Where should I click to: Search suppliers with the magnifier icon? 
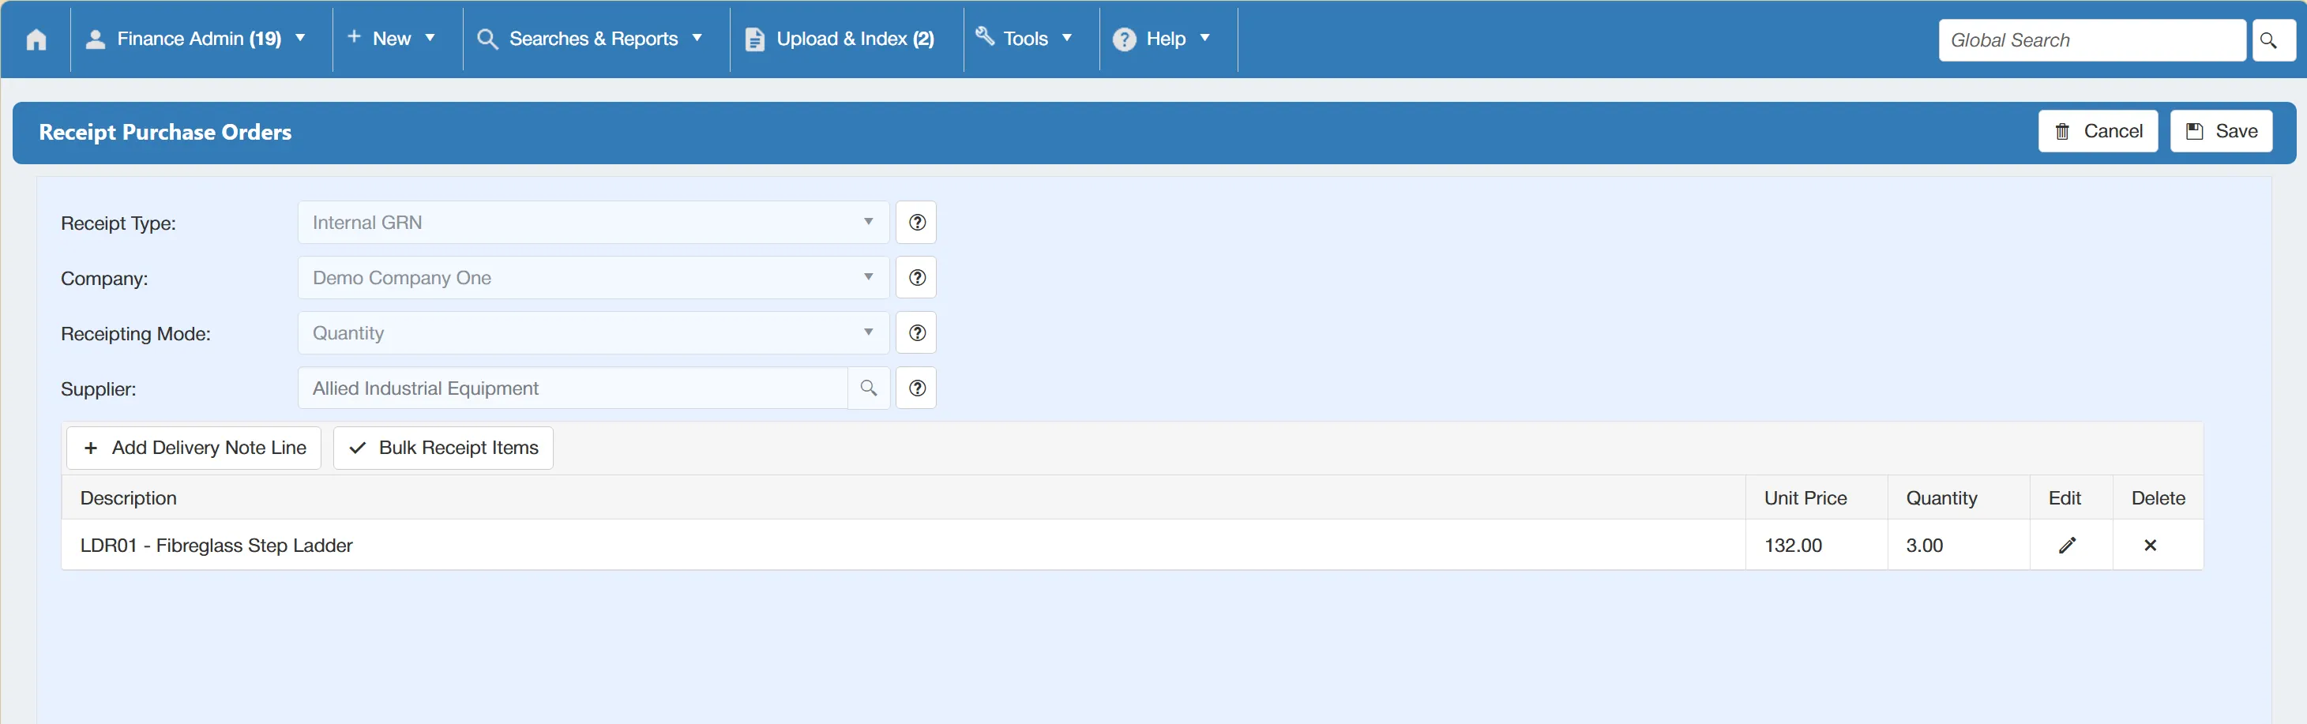tap(868, 388)
